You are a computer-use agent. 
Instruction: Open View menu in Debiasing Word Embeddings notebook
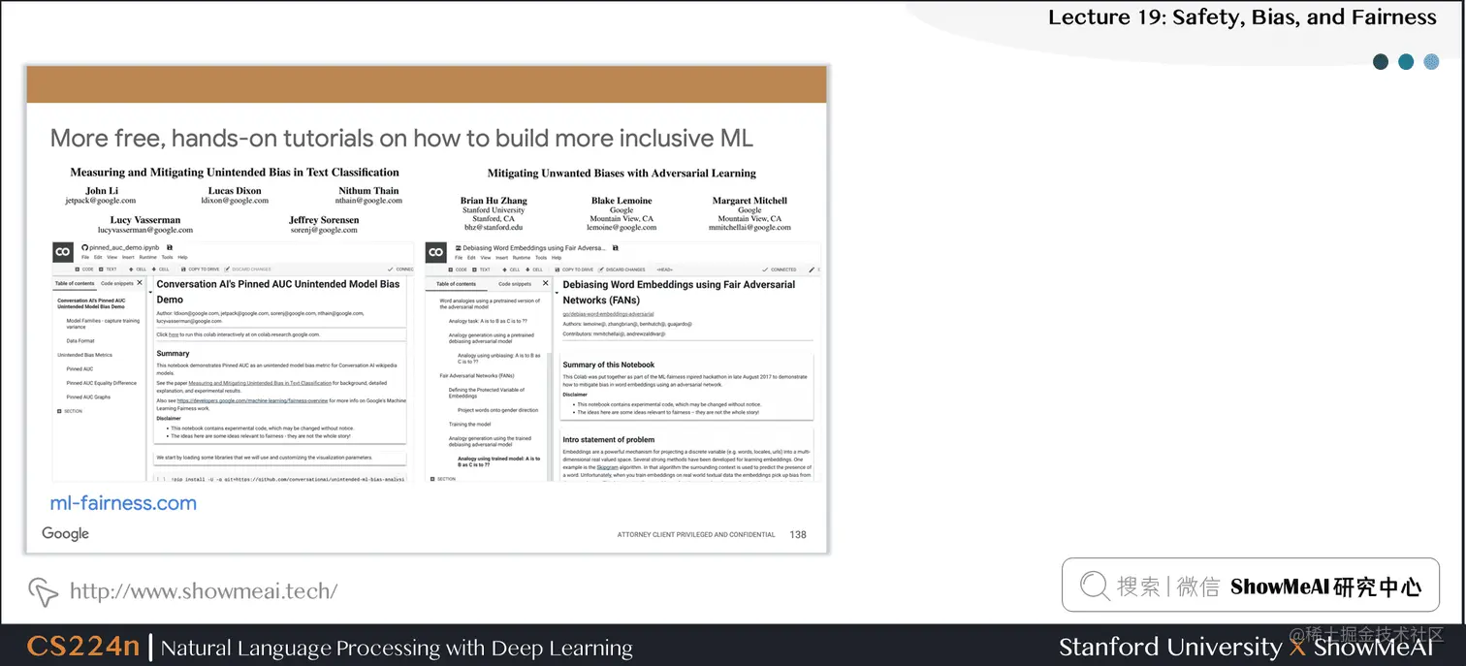pos(486,257)
